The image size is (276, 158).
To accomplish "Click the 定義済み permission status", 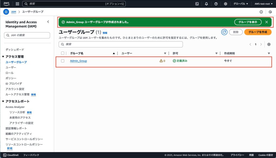I will (x=180, y=61).
